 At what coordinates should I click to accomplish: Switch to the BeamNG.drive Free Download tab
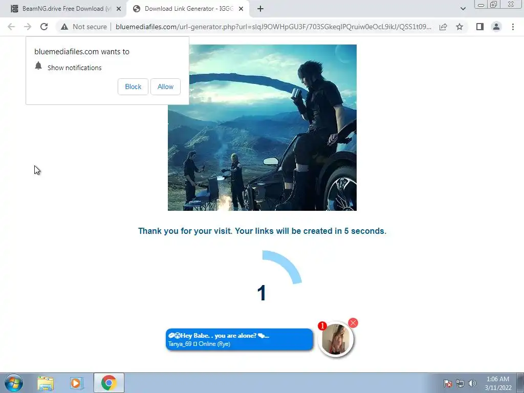pos(66,9)
